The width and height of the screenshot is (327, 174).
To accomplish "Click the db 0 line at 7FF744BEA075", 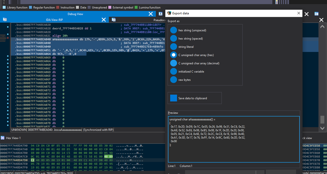I will point(40,101).
